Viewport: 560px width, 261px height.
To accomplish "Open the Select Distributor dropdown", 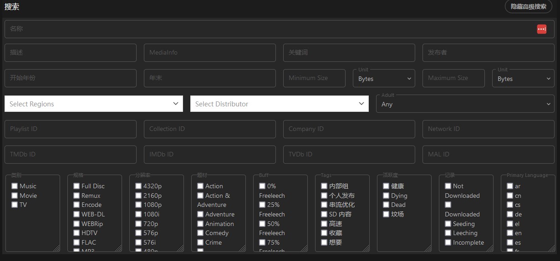I will point(279,104).
